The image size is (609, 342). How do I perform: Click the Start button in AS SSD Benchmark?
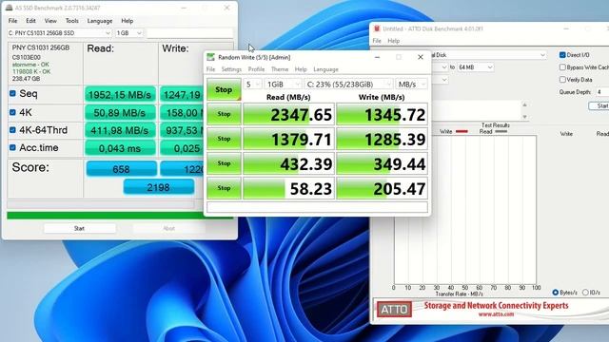(x=80, y=228)
